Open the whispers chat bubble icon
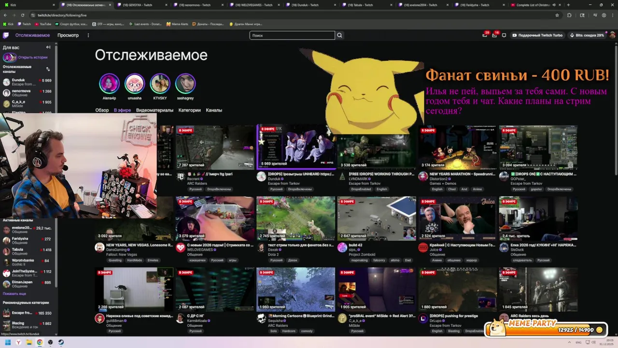The width and height of the screenshot is (618, 348). coord(504,35)
